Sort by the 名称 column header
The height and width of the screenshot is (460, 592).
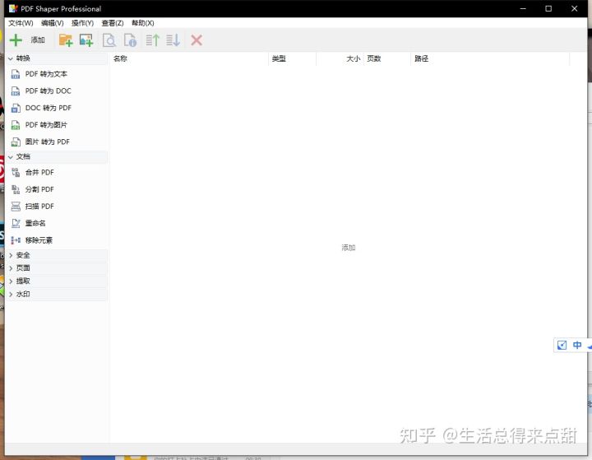tap(189, 58)
